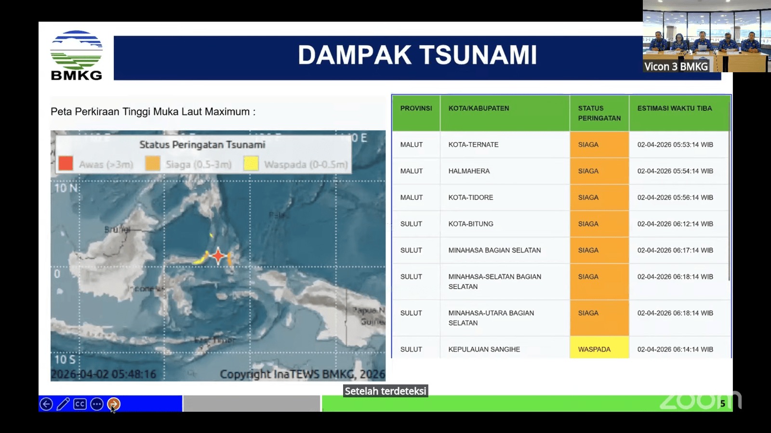The height and width of the screenshot is (433, 771).
Task: Select the pen annotation tool
Action: [63, 404]
